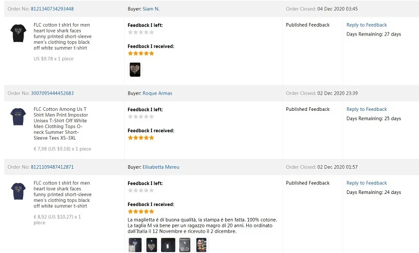Open order number 3007095444452683
The height and width of the screenshot is (253, 419).
pos(52,94)
